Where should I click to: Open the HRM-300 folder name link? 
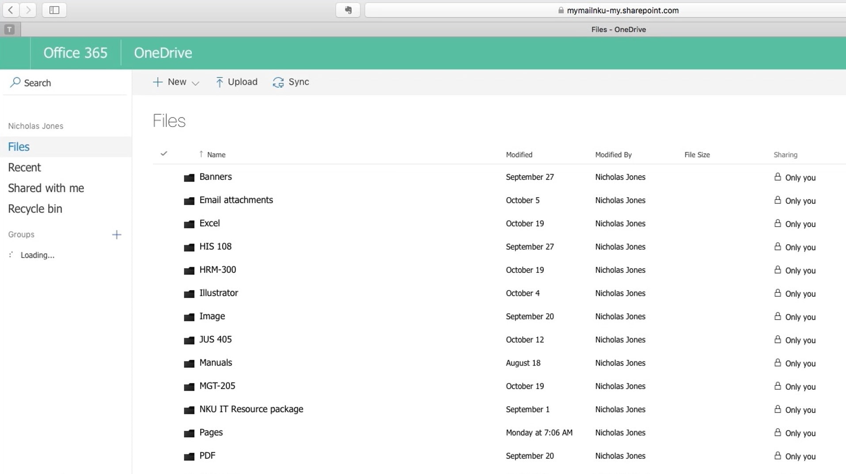(x=217, y=269)
